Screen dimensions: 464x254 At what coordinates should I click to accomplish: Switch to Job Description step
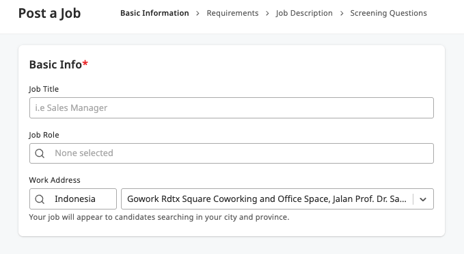coord(304,13)
